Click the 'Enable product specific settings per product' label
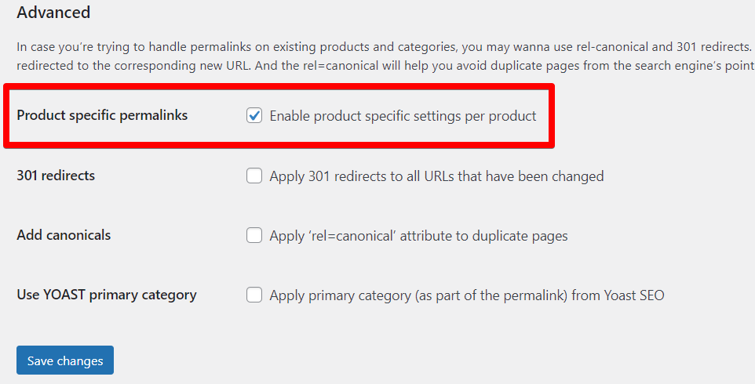755x384 pixels. click(403, 116)
